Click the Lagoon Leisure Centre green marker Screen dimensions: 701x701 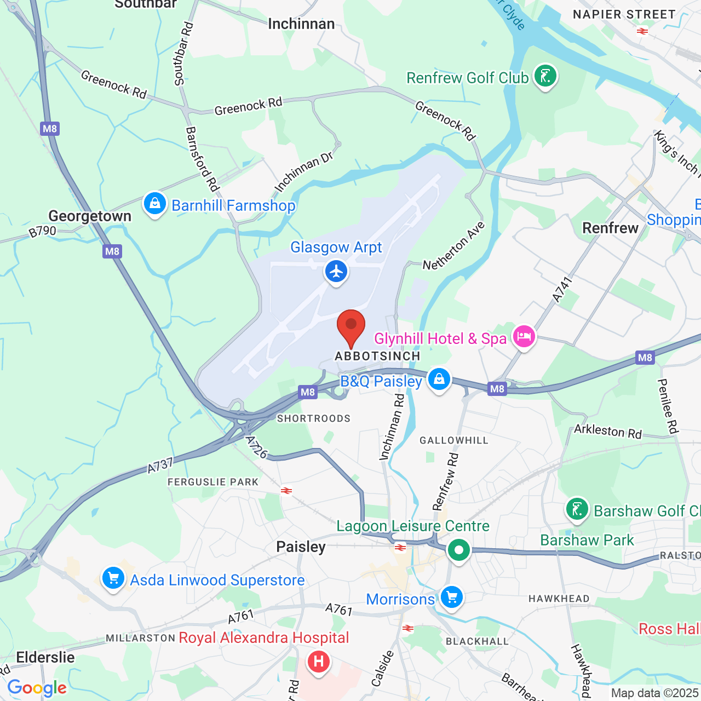coord(459,550)
